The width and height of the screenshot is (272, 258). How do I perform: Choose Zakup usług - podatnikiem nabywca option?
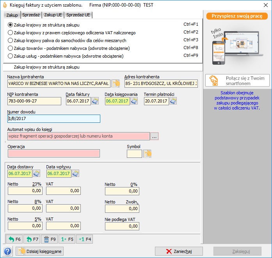[11, 56]
